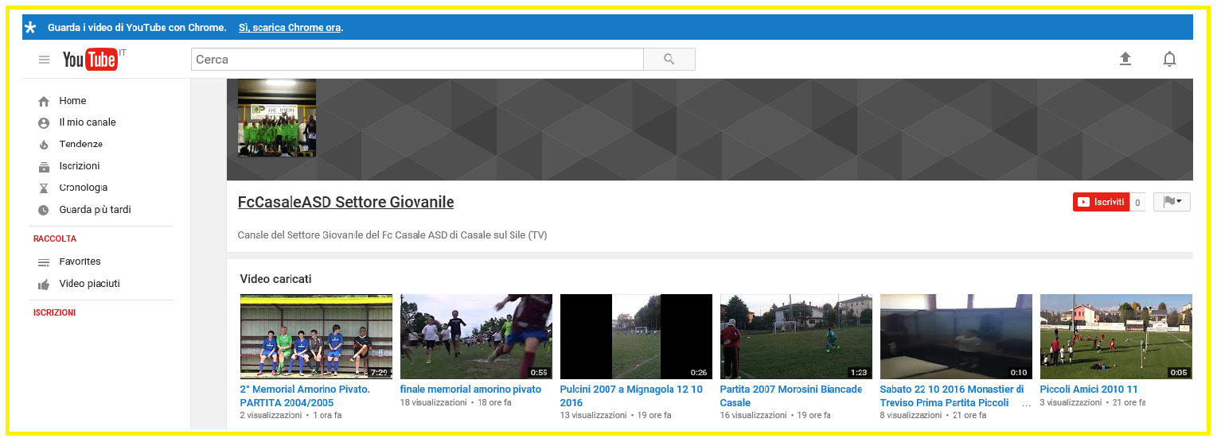Click 'Sì, scarica Chrome ora' link
This screenshot has height=442, width=1217.
[290, 28]
